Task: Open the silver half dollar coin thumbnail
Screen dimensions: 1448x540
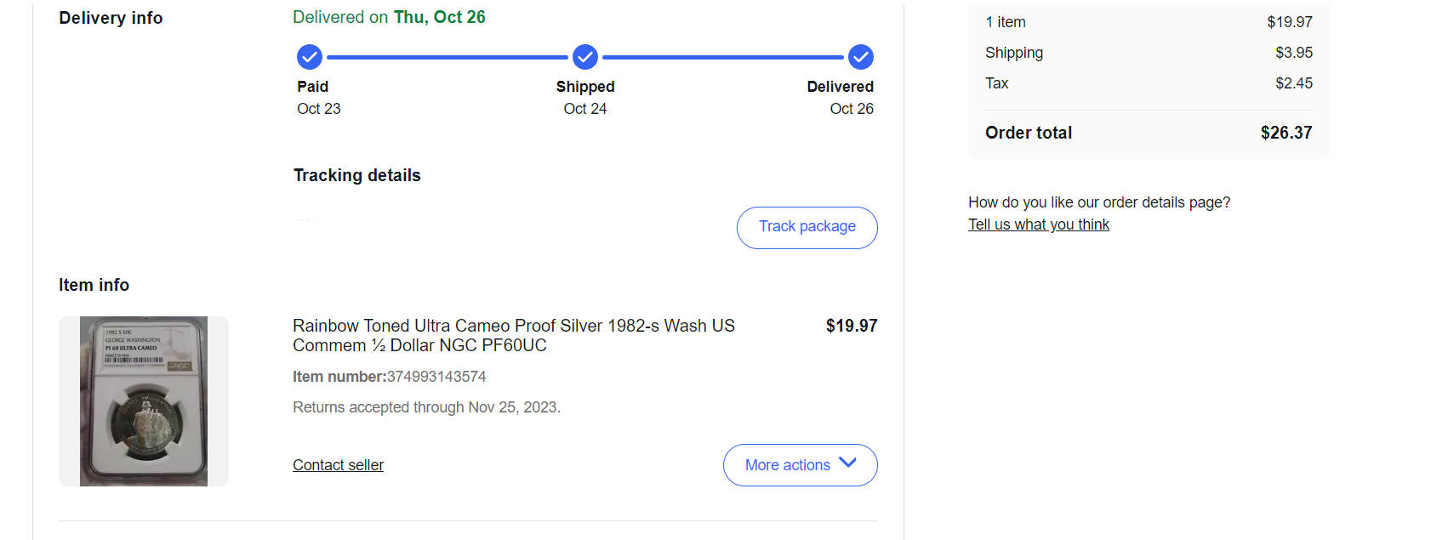Action: coord(144,401)
